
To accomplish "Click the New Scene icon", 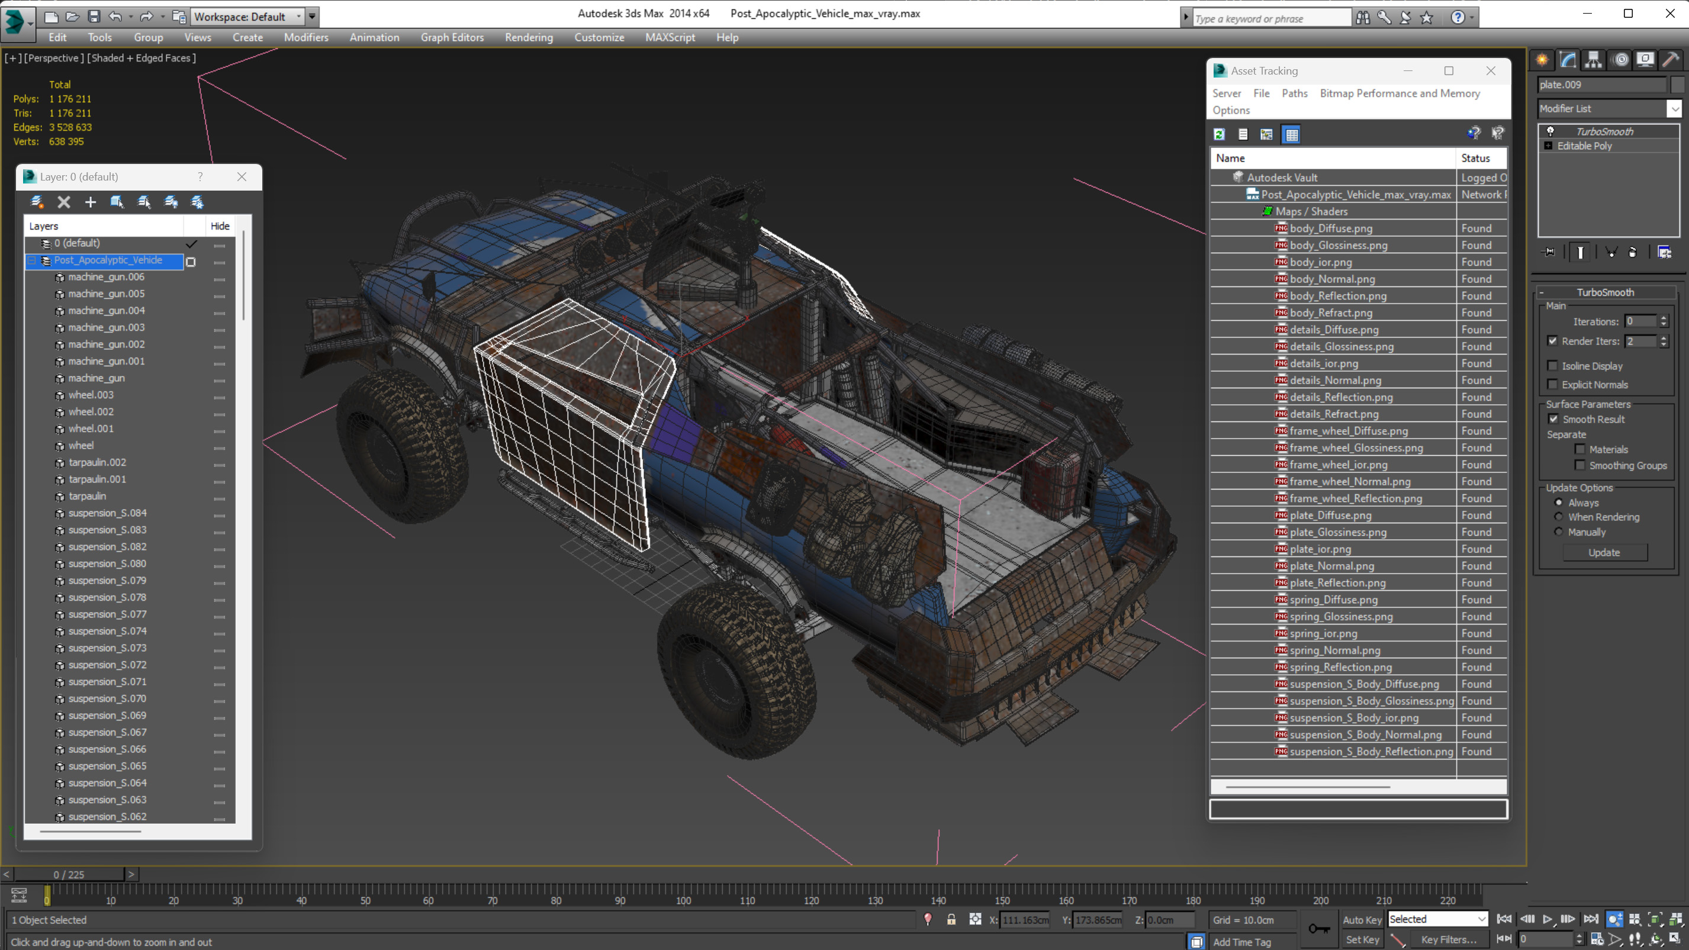I will coord(51,17).
